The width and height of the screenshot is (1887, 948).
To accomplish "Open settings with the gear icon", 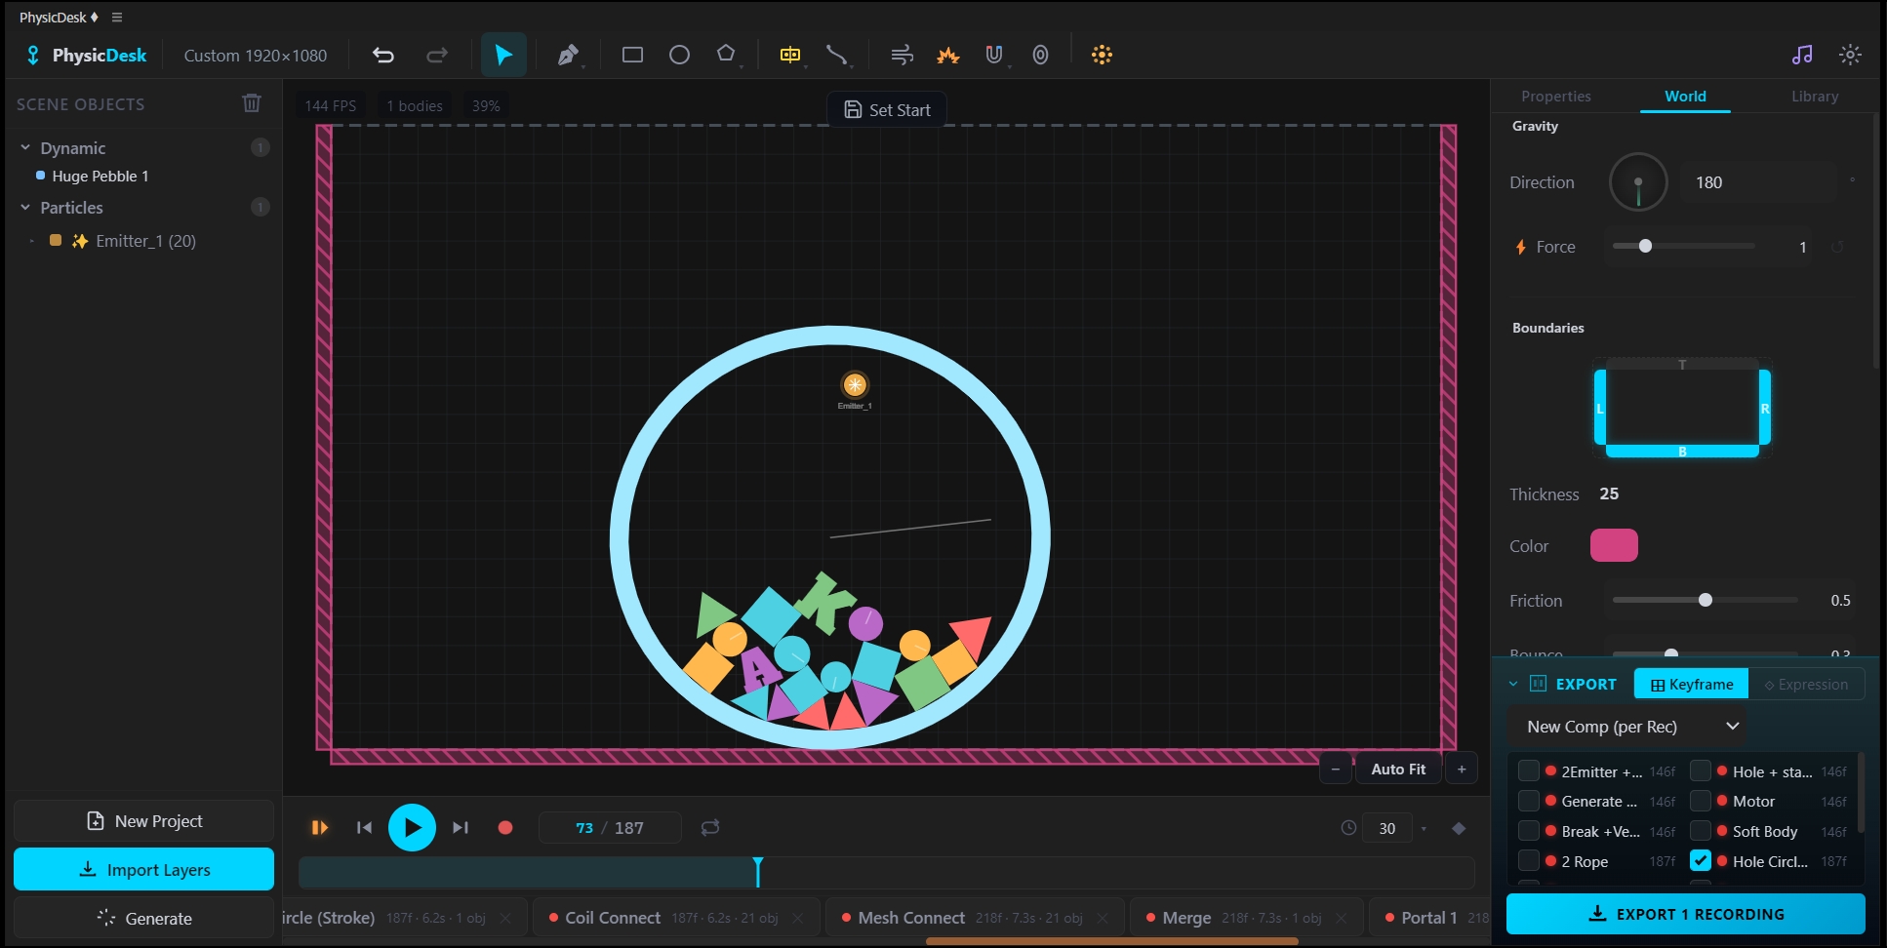I will pos(1850,55).
